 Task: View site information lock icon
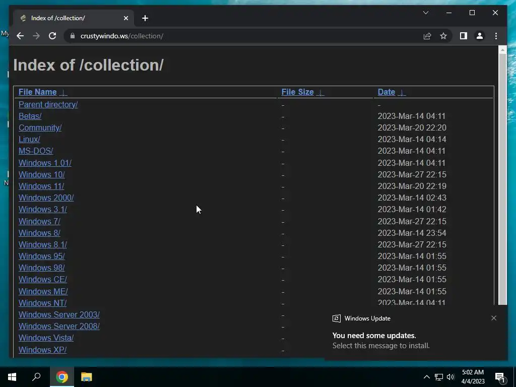pos(73,36)
